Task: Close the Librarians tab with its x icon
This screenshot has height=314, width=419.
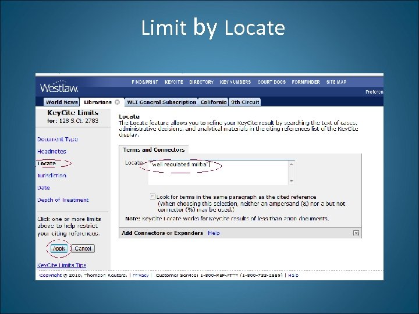Action: click(x=117, y=102)
